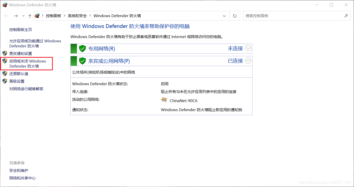Click the 通知状态 label

pyautogui.click(x=80, y=110)
